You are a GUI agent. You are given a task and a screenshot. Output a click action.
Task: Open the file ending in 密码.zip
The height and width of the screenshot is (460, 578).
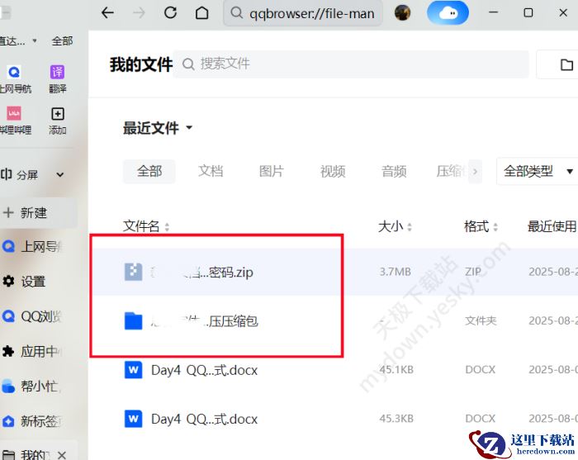tap(201, 273)
